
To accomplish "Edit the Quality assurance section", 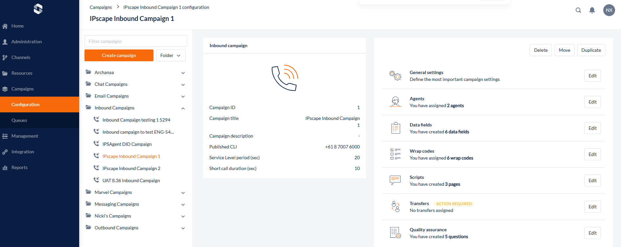I will [592, 233].
